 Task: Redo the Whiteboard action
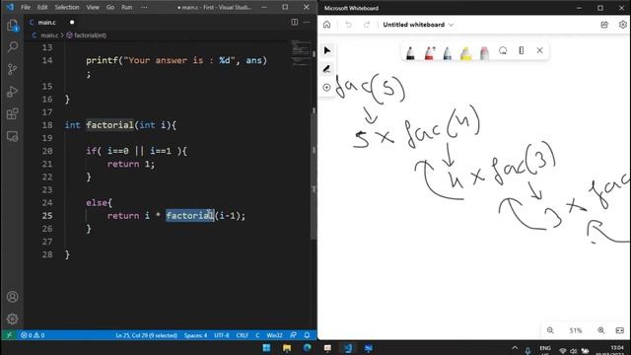pos(367,25)
